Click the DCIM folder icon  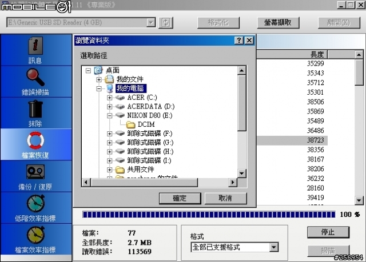pyautogui.click(x=131, y=124)
